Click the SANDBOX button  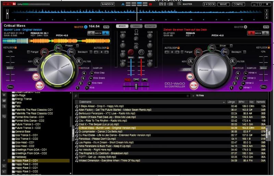[x=108, y=4]
